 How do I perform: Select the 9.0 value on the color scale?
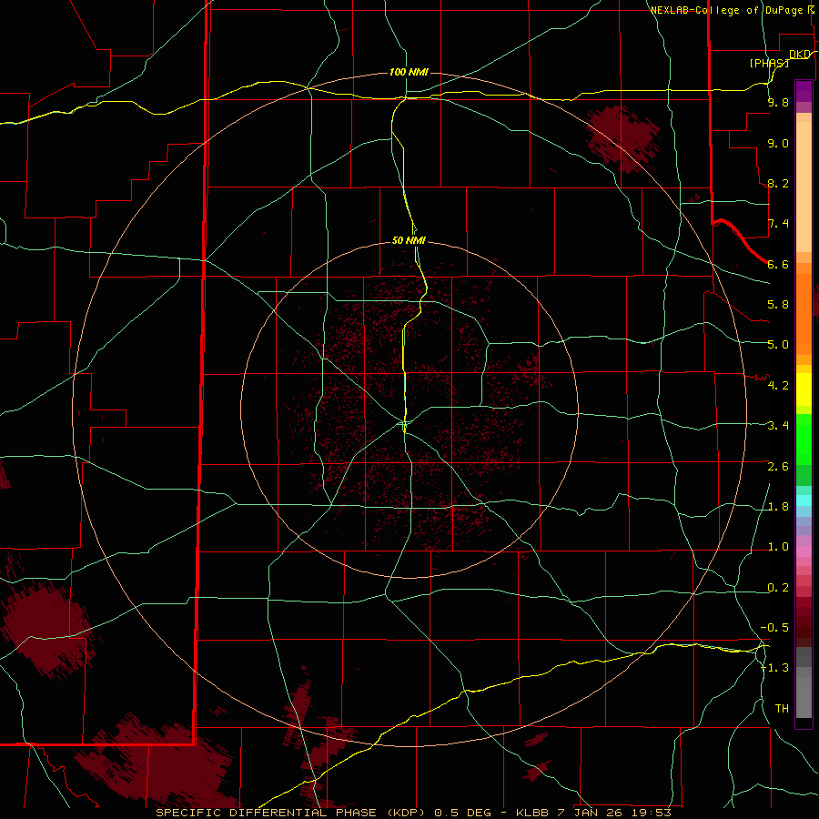(x=778, y=144)
